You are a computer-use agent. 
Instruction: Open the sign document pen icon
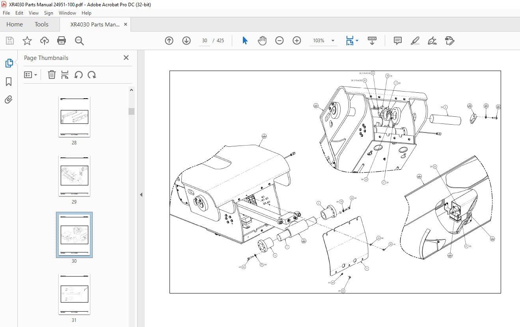coord(432,41)
